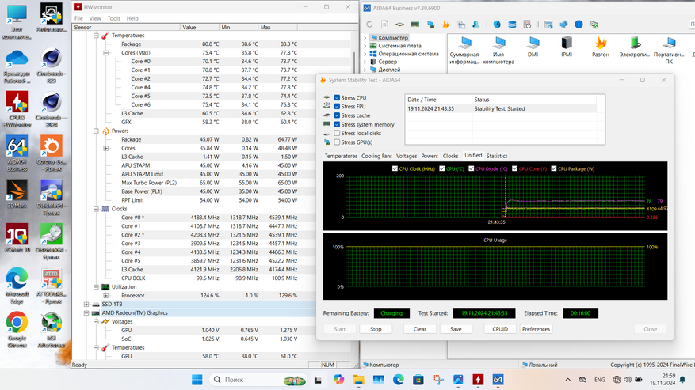The image size is (695, 390).
Task: Open CPUID HWMonitor desktop shortcut
Action: (x=17, y=109)
